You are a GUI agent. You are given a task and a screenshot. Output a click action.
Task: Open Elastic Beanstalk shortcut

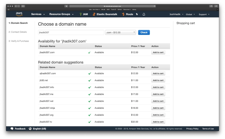[94, 14]
